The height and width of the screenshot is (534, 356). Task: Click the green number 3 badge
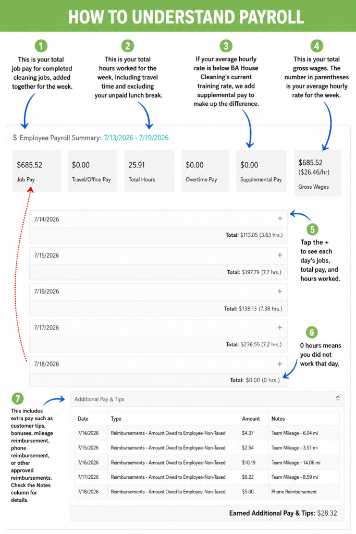(x=226, y=46)
